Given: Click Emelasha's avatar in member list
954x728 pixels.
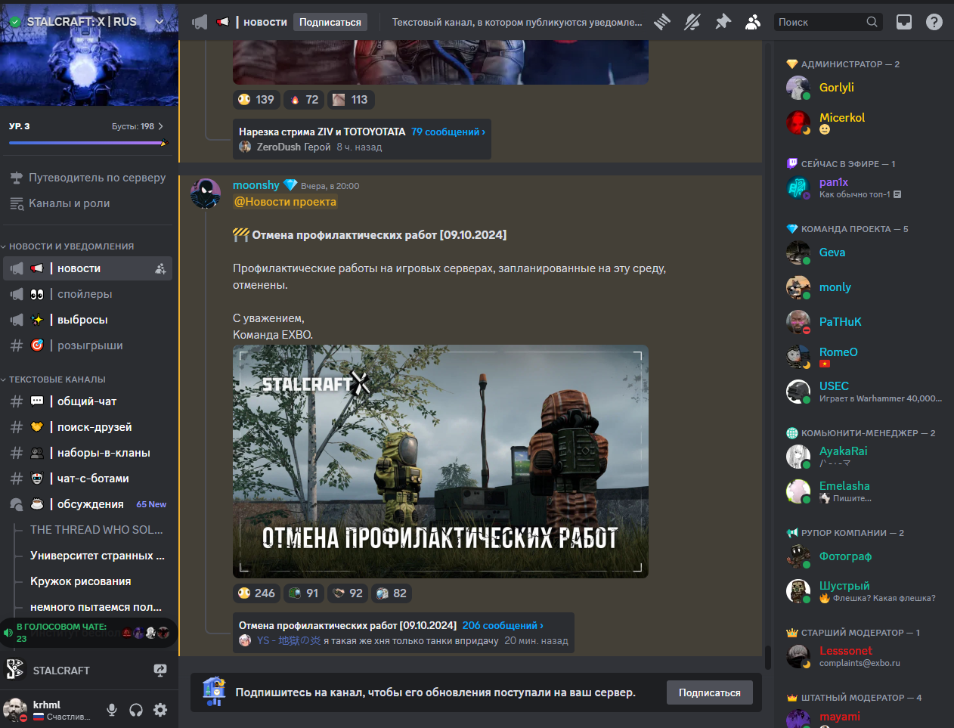Looking at the screenshot, I should [798, 491].
